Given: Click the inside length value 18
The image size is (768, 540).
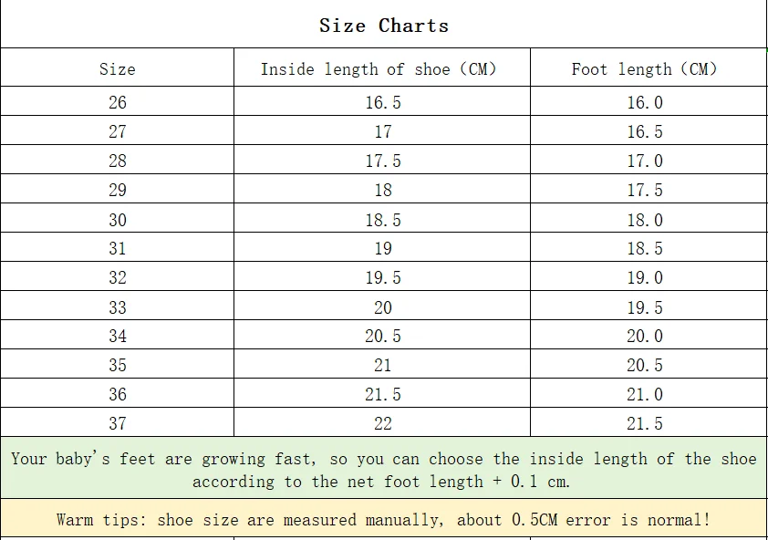Looking at the screenshot, I should point(383,190).
